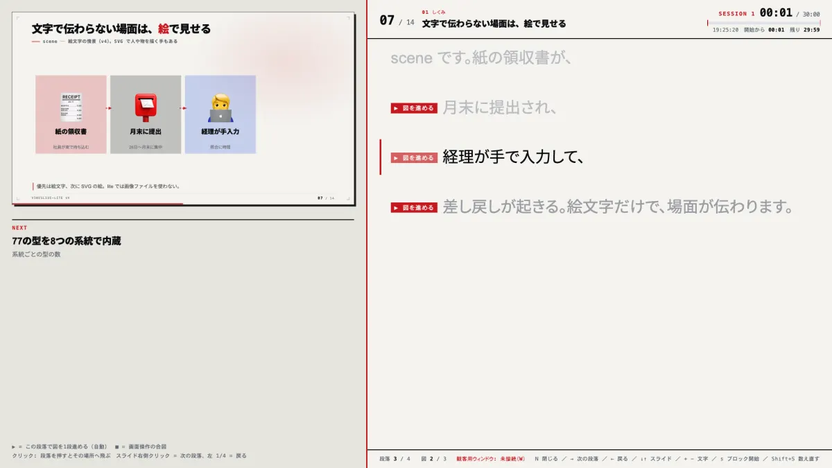
Task: Click the 'クリック: 段落を押すとその場所へ飛ぶ' help line
Action: [61, 456]
